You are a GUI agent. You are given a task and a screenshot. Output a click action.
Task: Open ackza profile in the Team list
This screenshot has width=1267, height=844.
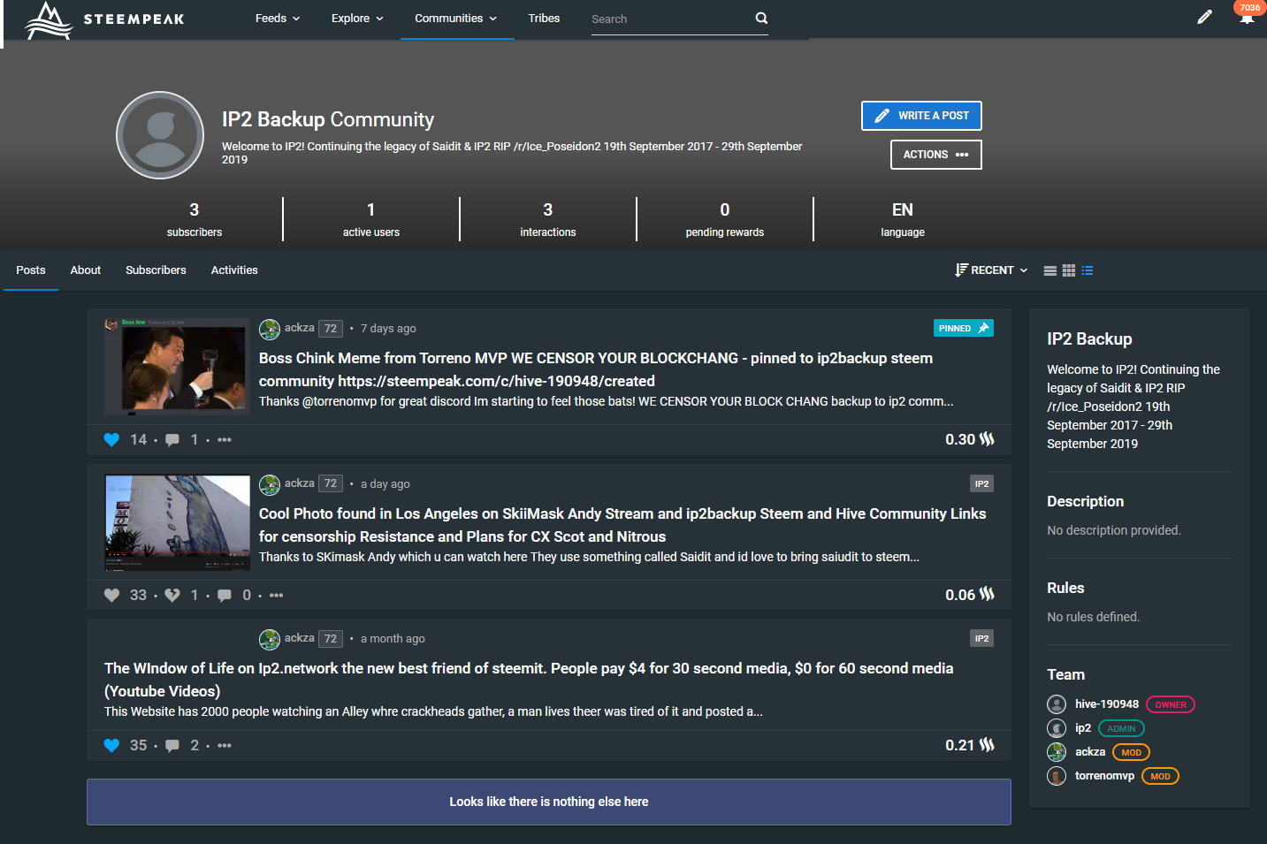point(1090,752)
